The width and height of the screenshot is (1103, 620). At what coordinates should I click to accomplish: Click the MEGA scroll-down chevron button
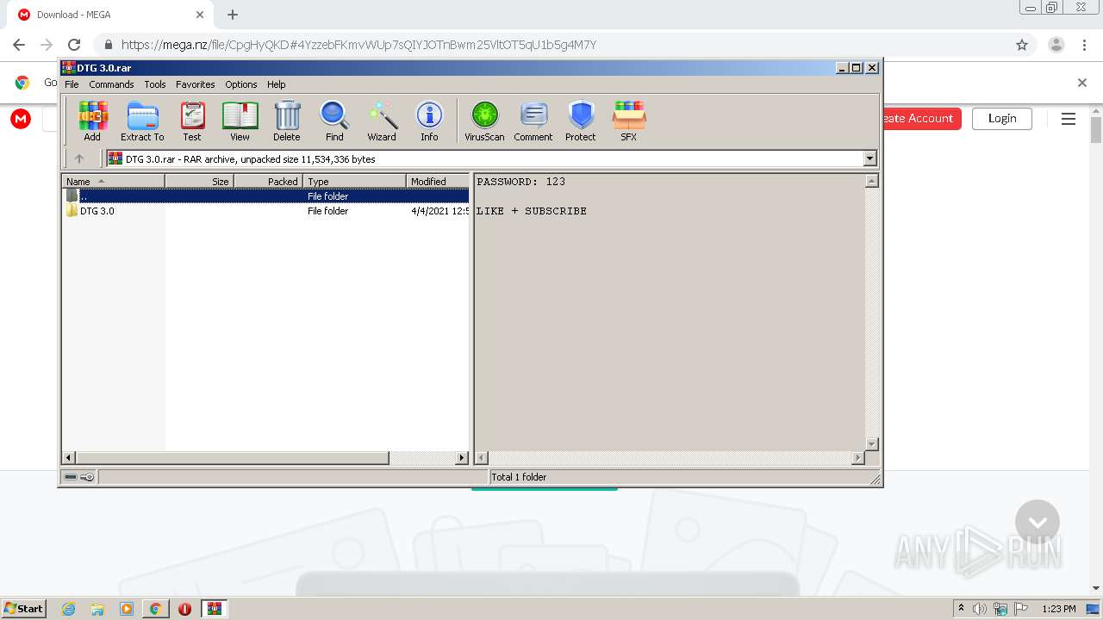(x=1038, y=522)
